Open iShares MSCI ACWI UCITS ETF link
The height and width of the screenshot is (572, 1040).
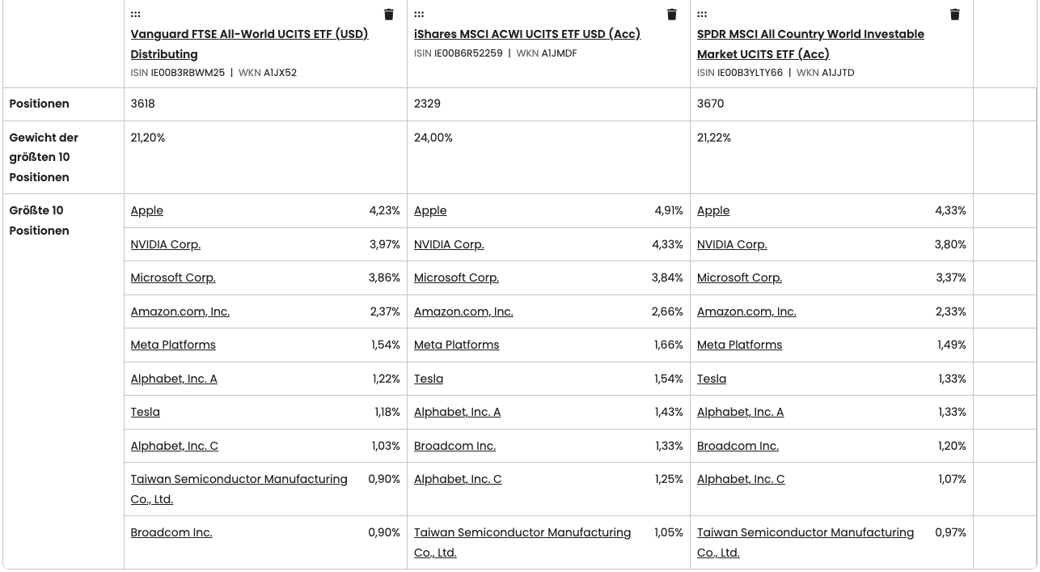[526, 34]
